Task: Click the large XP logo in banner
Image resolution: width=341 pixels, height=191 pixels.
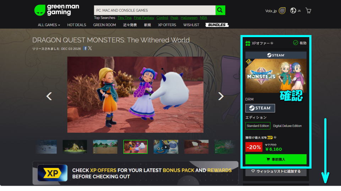Action: point(53,173)
